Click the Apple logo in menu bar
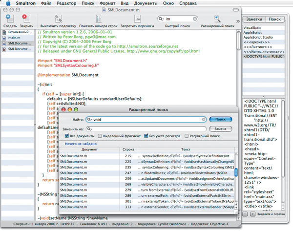Screen dimensions: 293x232 (x=8, y=3)
